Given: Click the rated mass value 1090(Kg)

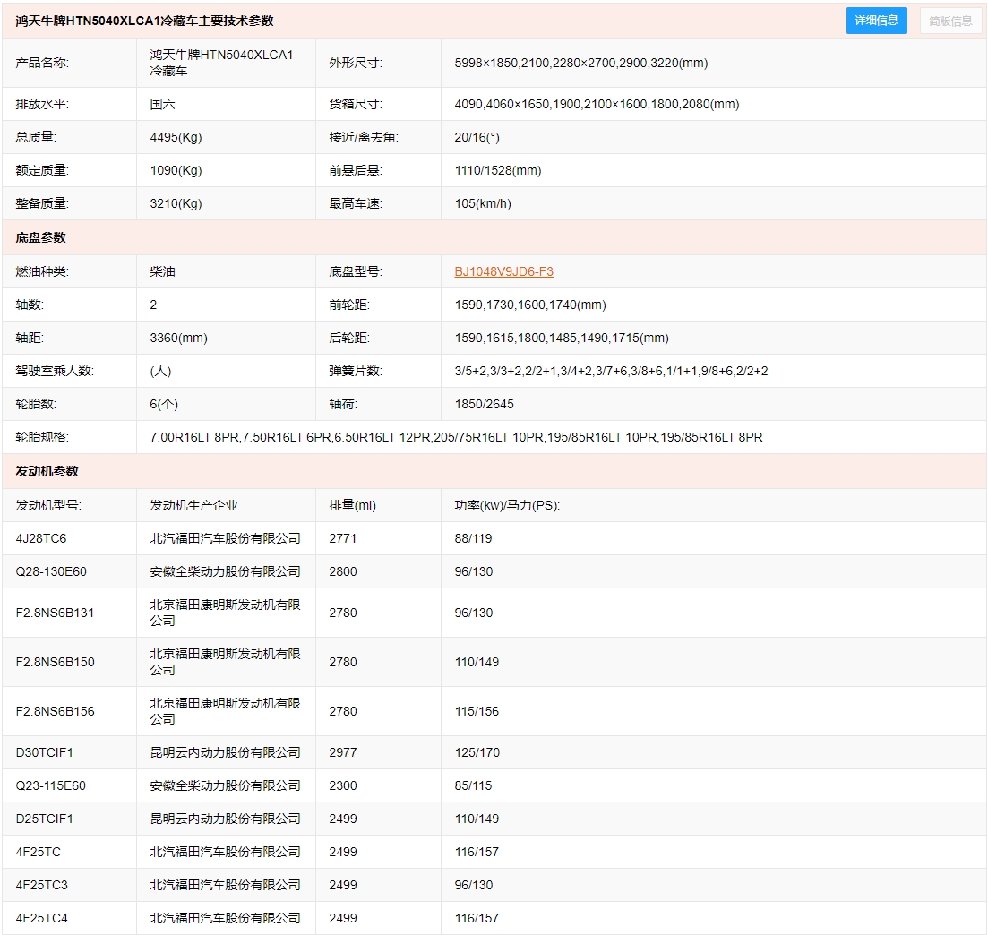Looking at the screenshot, I should point(176,170).
